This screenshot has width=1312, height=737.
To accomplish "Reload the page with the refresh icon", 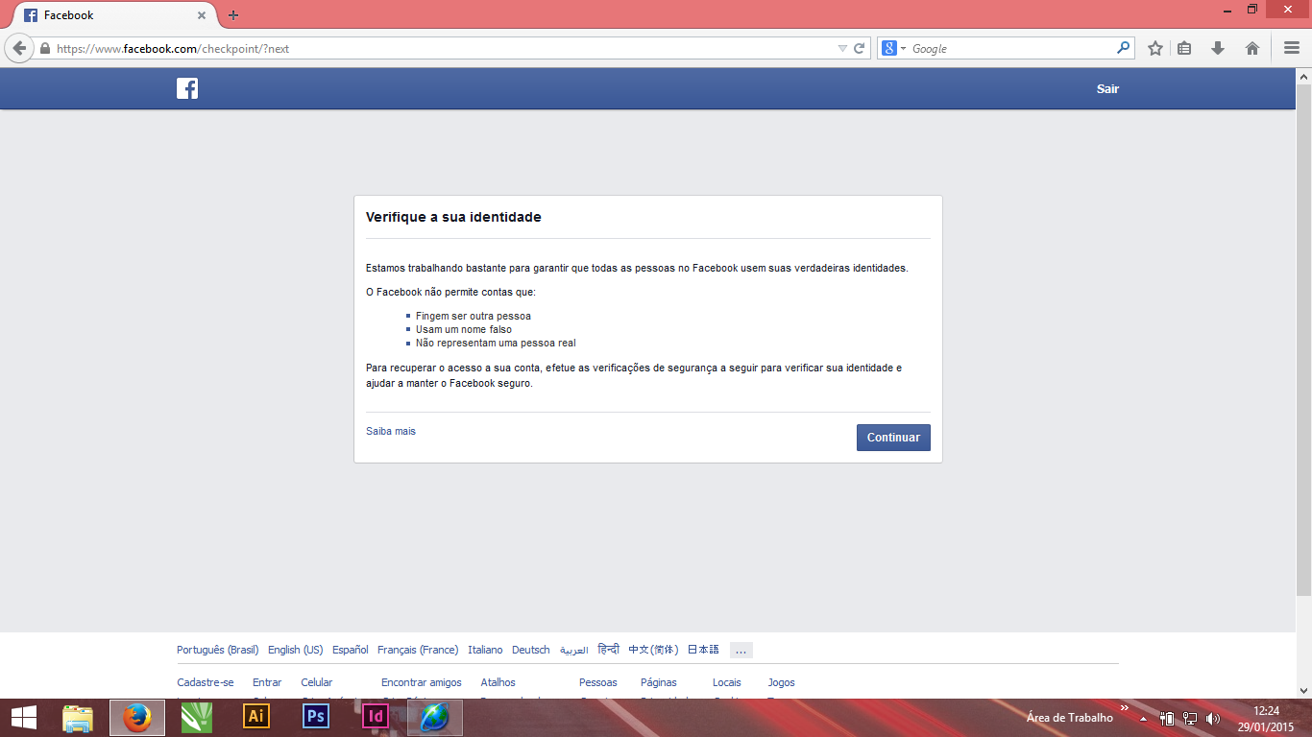I will point(860,48).
